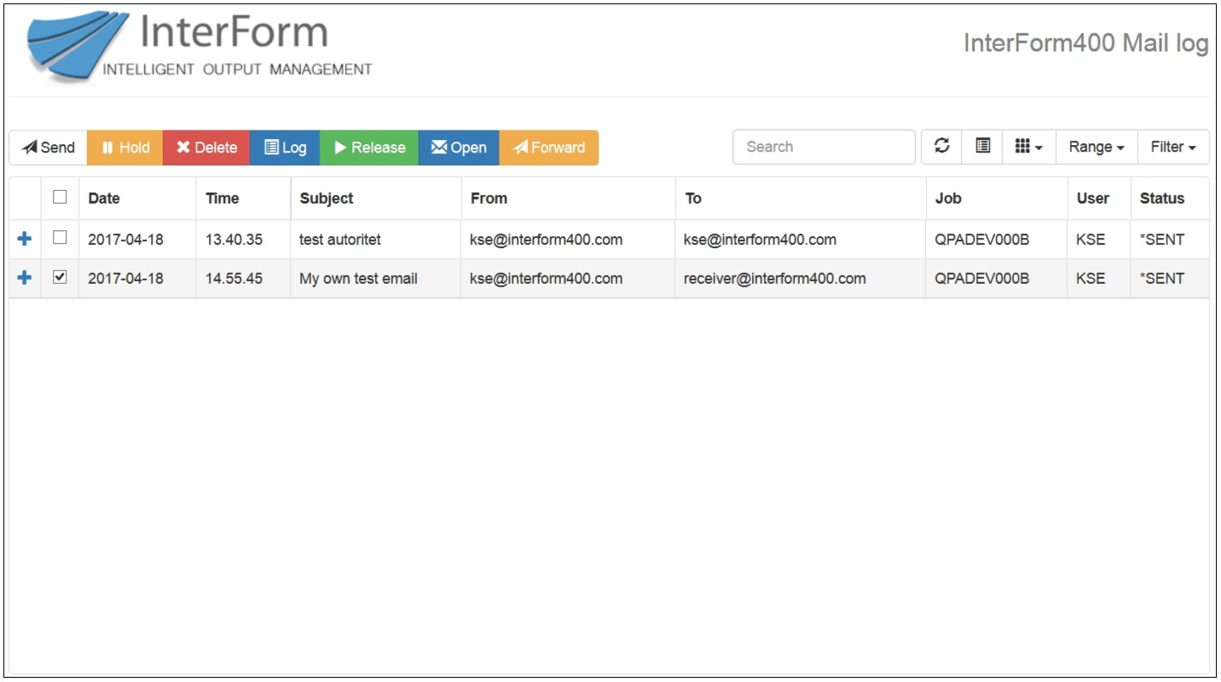Image resolution: width=1221 pixels, height=682 pixels.
Task: Open the Log button
Action: pyautogui.click(x=285, y=147)
